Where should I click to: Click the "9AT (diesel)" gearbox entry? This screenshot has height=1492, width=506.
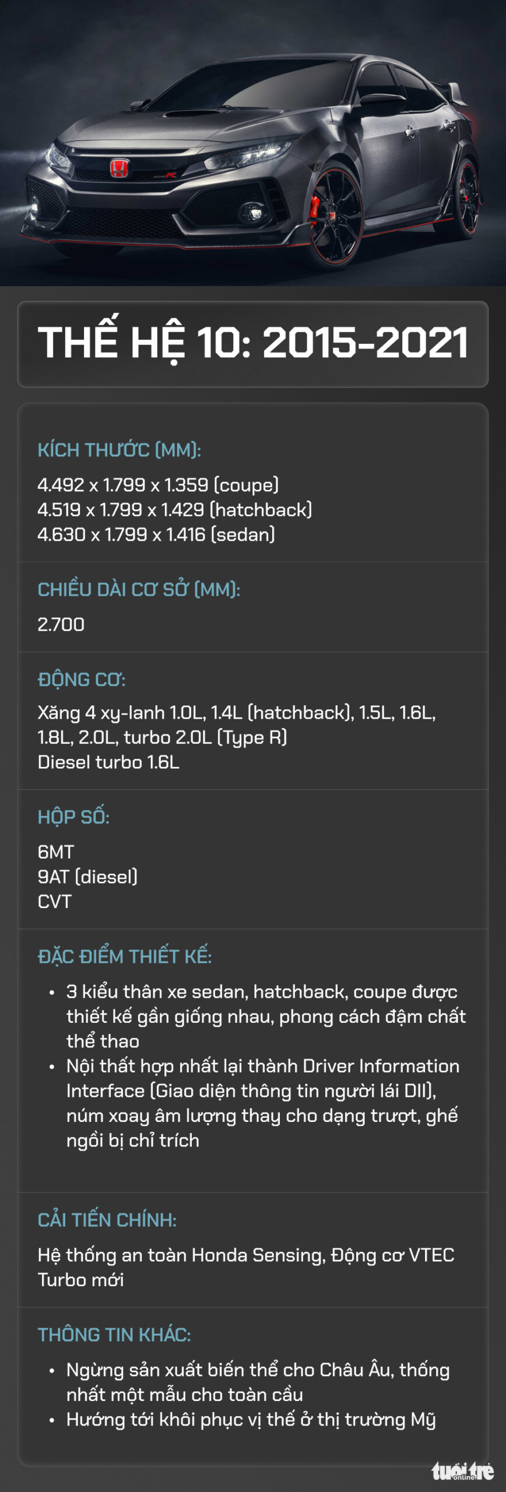[87, 877]
